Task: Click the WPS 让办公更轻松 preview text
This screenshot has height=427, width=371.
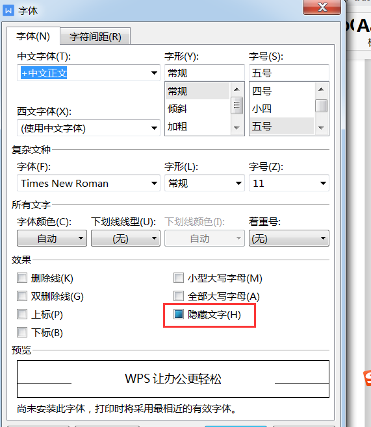Action: 173,378
